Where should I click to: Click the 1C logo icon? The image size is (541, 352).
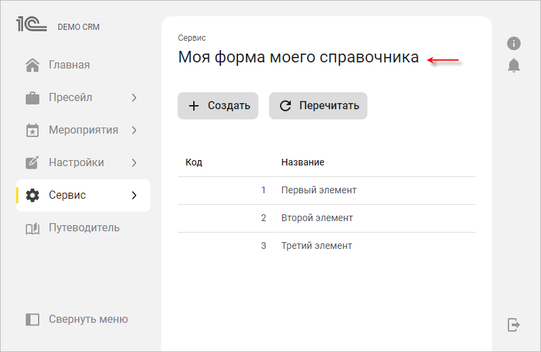tap(31, 24)
